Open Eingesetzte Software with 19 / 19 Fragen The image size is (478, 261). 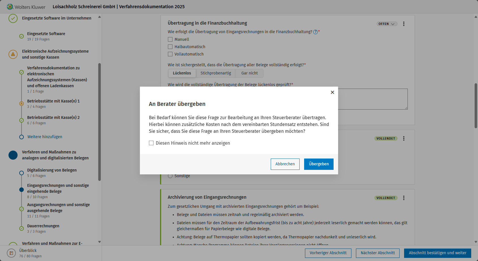pos(46,36)
